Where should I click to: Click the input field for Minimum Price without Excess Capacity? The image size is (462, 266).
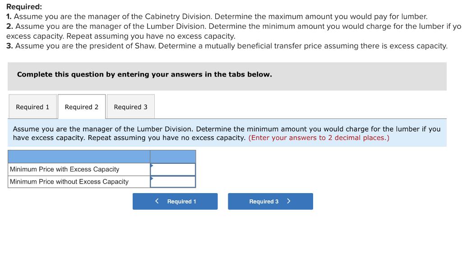point(174,181)
